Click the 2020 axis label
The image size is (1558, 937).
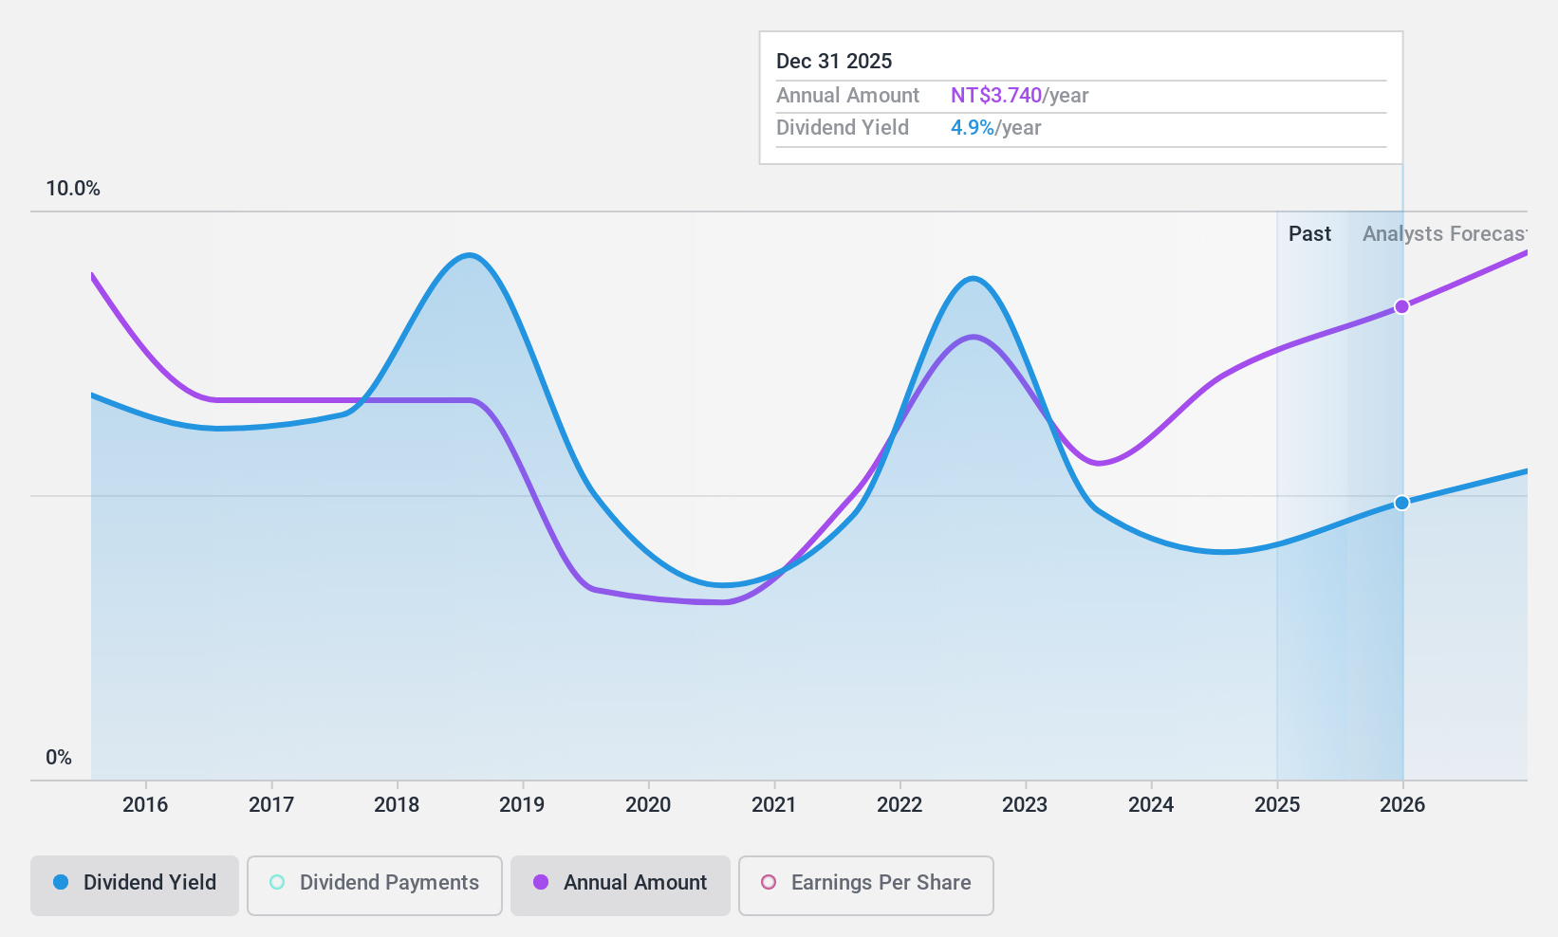tap(648, 805)
